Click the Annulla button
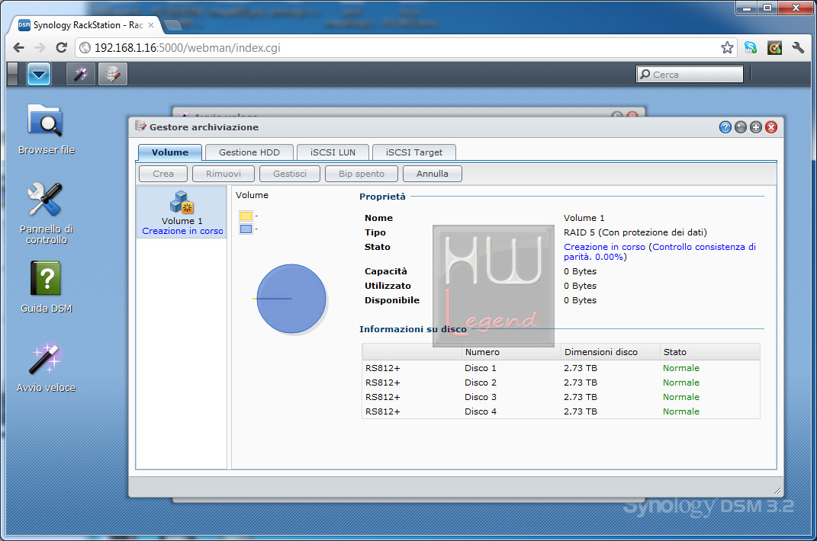817x541 pixels. click(433, 174)
